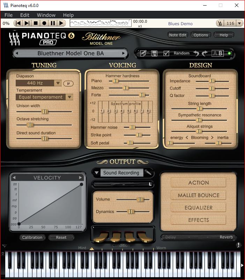This screenshot has height=280, width=245.
Task: Click the leftmost piano pedal
Action: [x=101, y=237]
